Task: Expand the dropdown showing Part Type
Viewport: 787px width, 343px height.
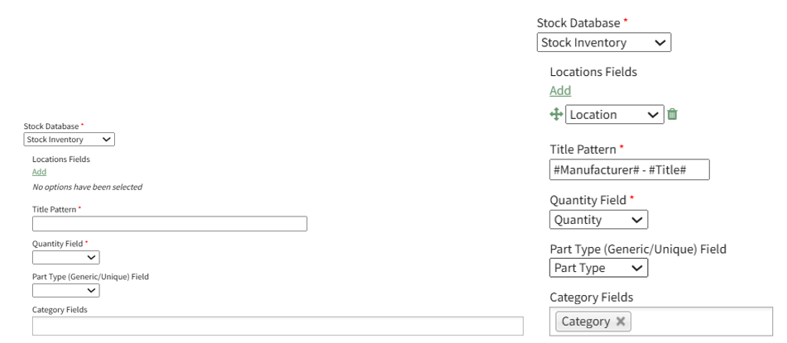Action: (598, 268)
